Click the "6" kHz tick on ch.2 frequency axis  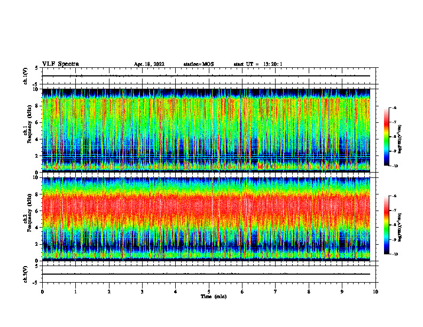(37, 211)
